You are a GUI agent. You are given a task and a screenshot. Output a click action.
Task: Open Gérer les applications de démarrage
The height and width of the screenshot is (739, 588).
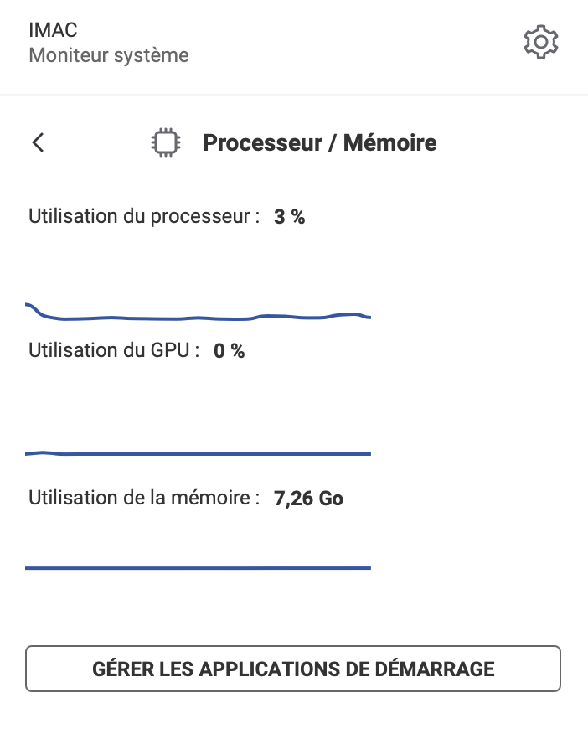coord(293,669)
